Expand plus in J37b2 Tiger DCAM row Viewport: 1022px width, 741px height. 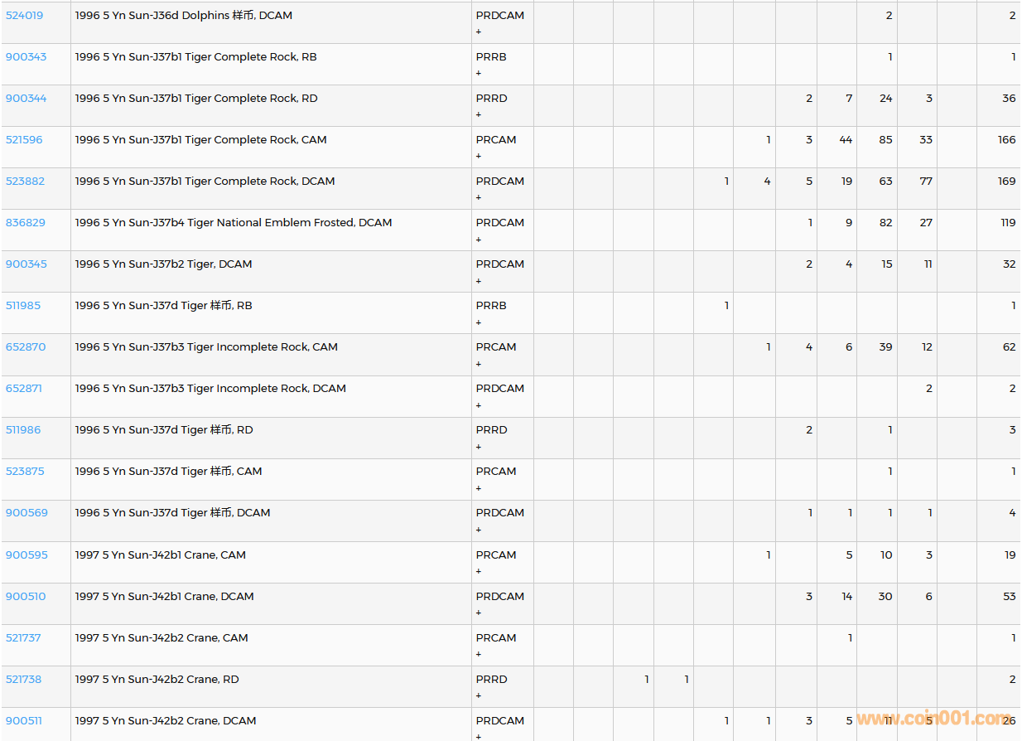(479, 281)
